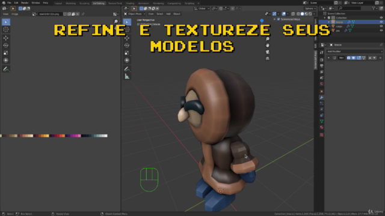Choose the rotate tool in the 3D viewport toolbar
Screen dimensions: 385x216
(127, 46)
